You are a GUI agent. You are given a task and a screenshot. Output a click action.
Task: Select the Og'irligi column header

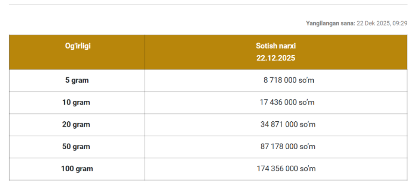[78, 46]
